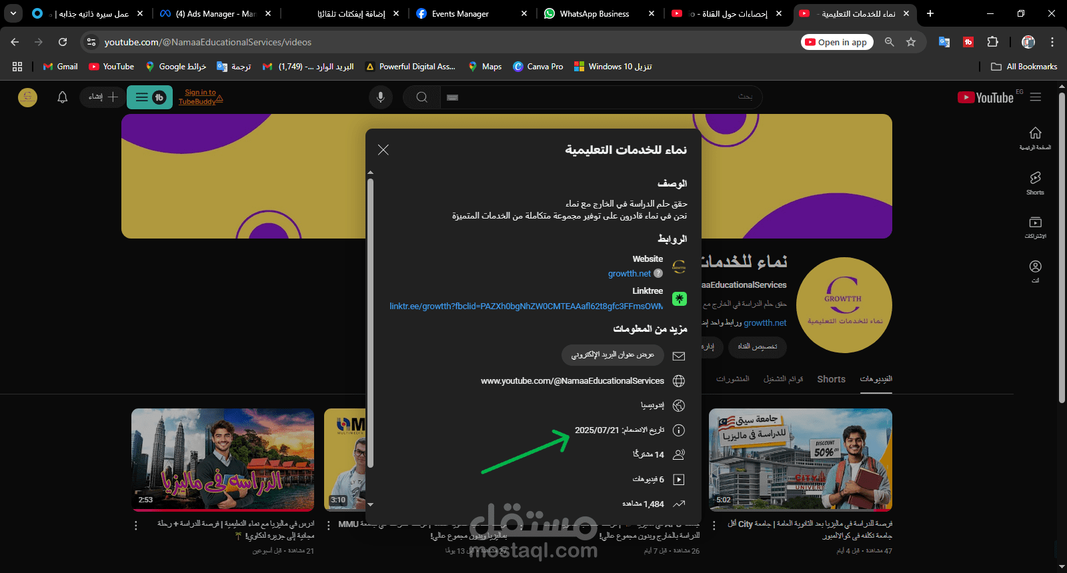Toggle the TubeBuddy menu button

[x=150, y=97]
